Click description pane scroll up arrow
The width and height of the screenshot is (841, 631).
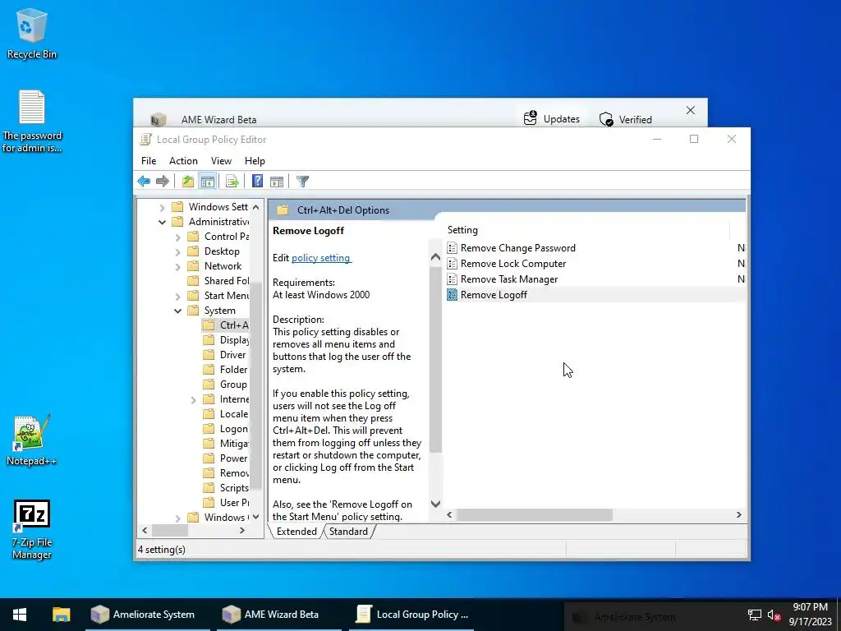click(x=435, y=257)
